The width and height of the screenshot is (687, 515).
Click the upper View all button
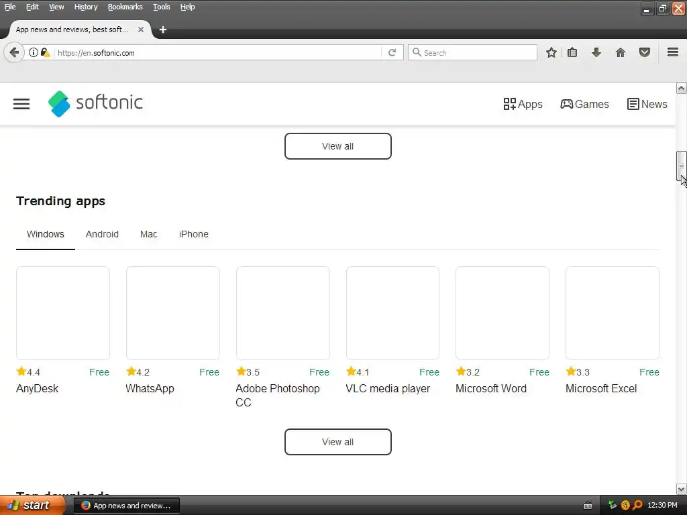(x=338, y=146)
